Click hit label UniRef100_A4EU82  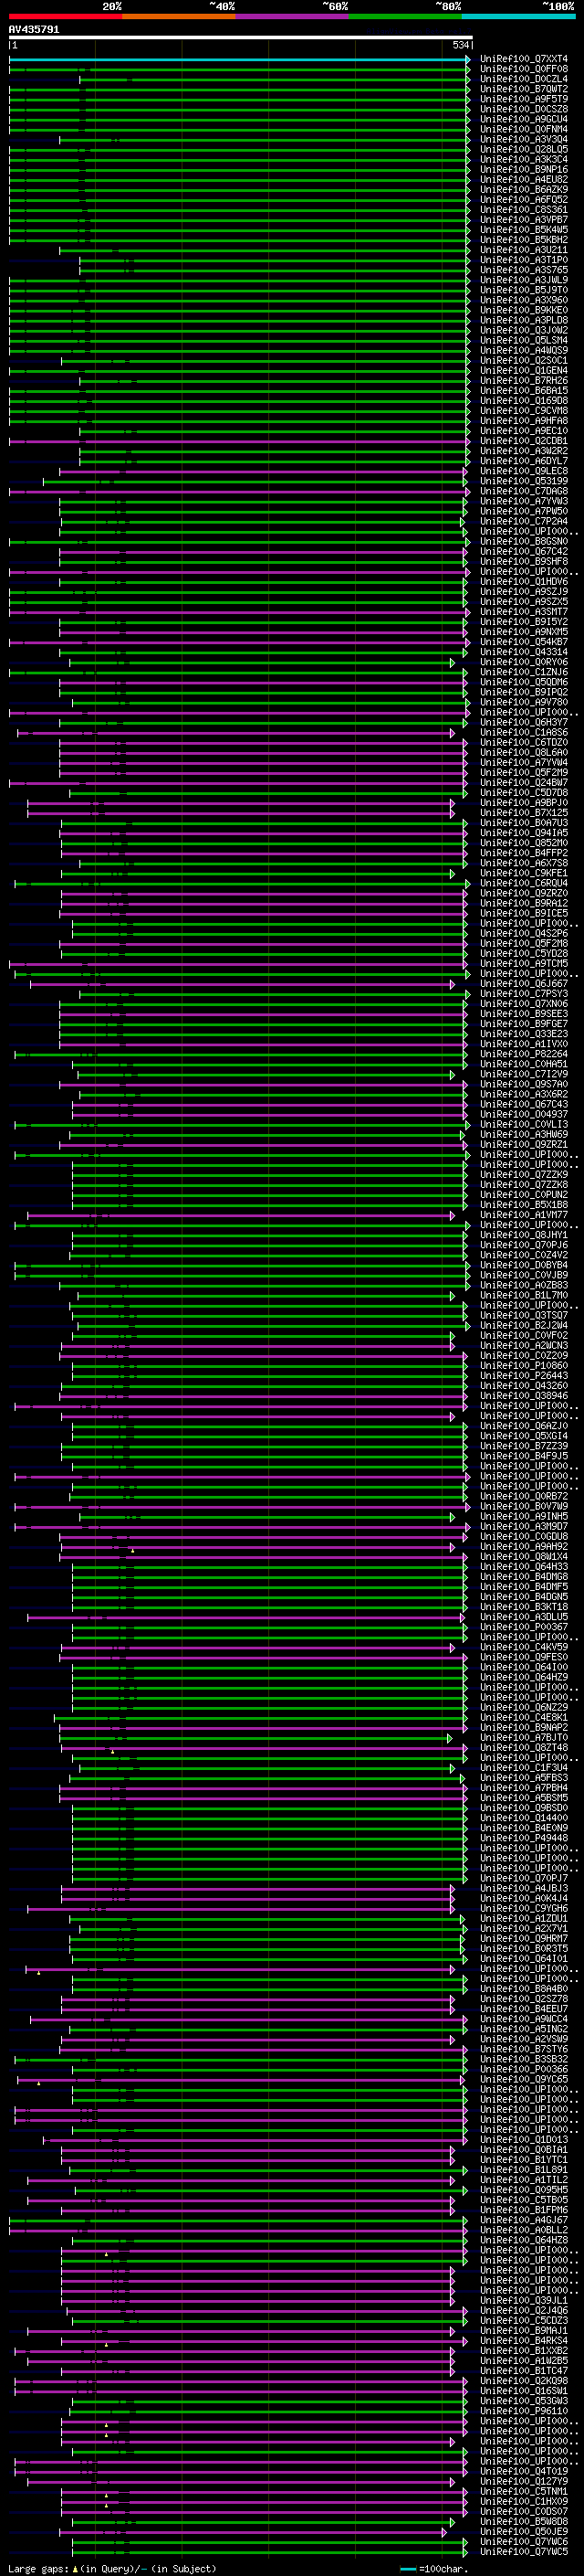pos(524,179)
